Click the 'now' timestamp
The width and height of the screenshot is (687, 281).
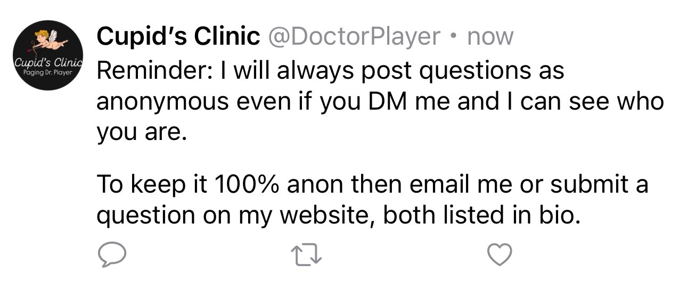tap(488, 37)
